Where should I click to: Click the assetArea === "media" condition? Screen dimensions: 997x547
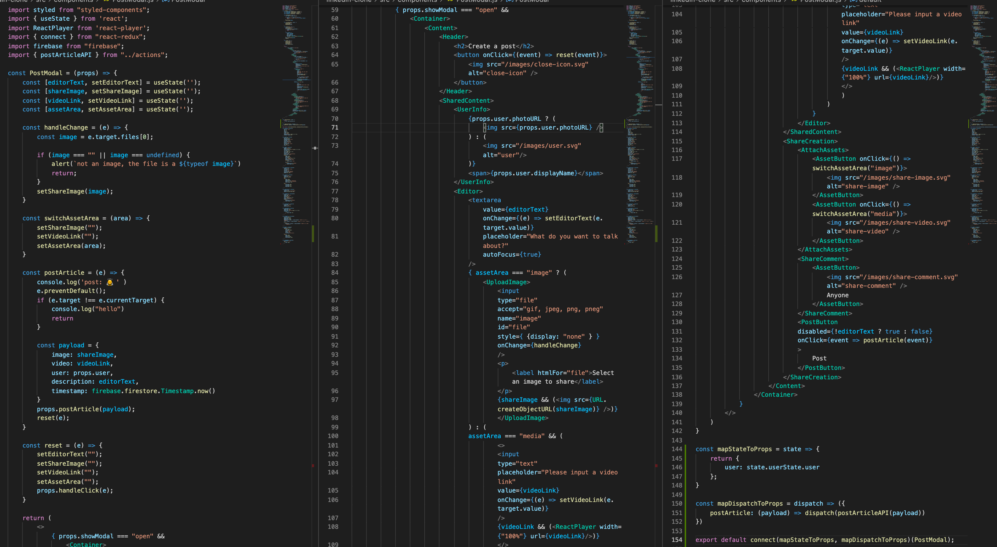(x=506, y=436)
